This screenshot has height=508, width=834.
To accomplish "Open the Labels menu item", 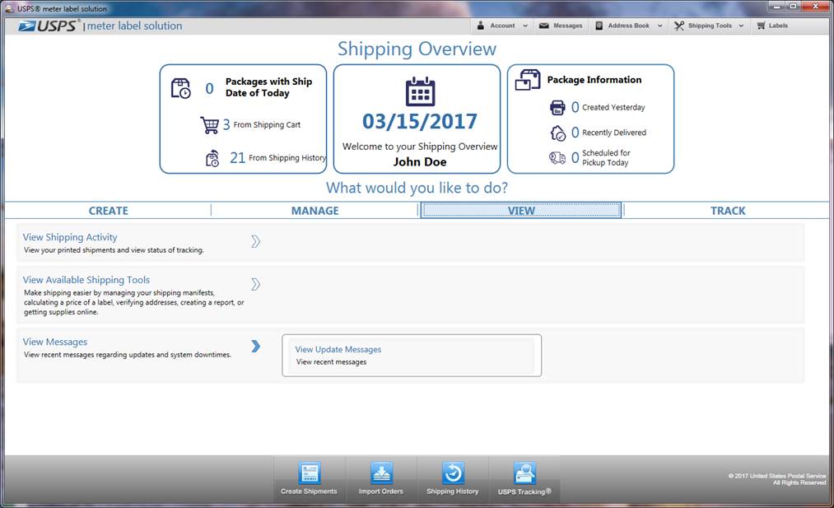I will tap(772, 26).
